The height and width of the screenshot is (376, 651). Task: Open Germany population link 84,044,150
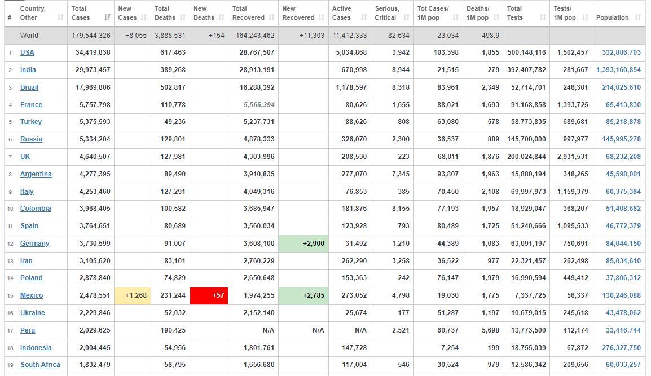623,243
